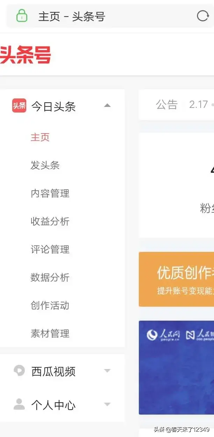
Task: Click the green padlock security icon
Action: point(22,16)
